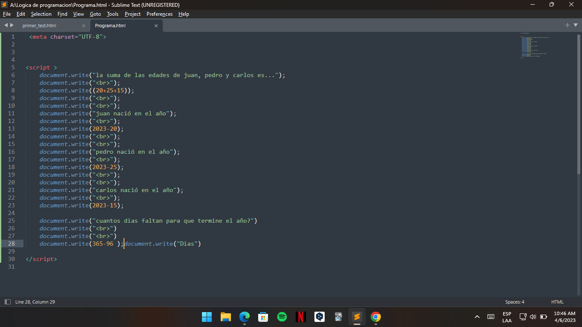Click the 365-96 expression
The height and width of the screenshot is (327, 582).
103,244
